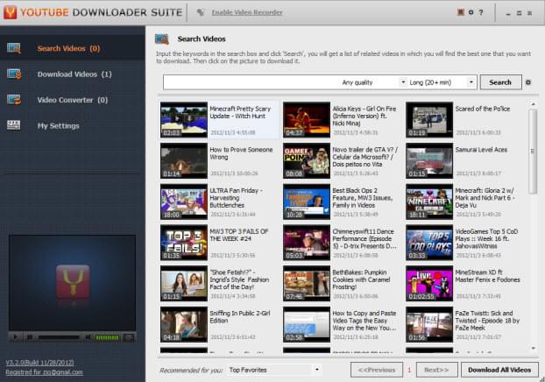Open the Top Favorites recommendation dropdown

[x=274, y=370]
